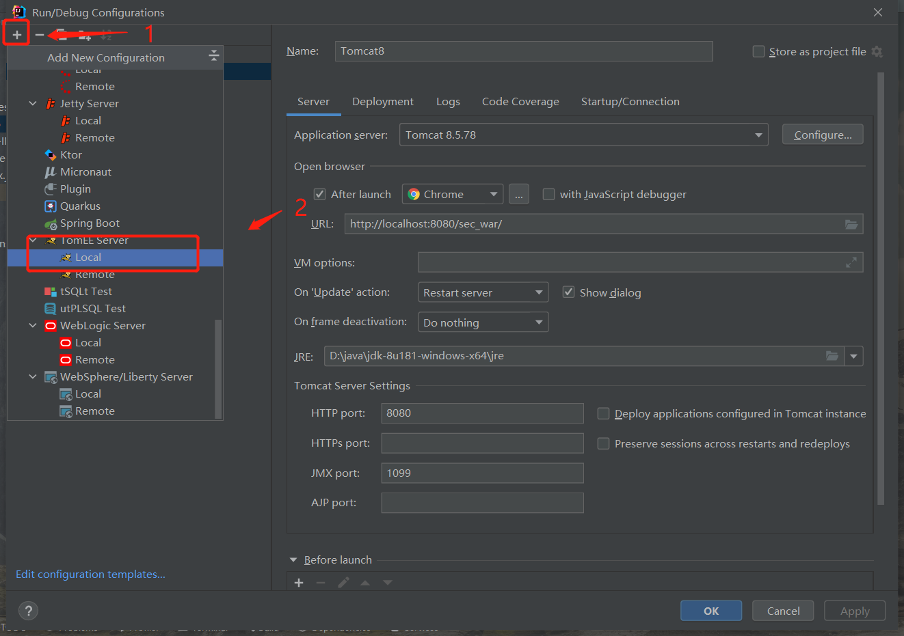Check Deploy applications configured in Tomcat instance
Image resolution: width=904 pixels, height=636 pixels.
(x=603, y=413)
